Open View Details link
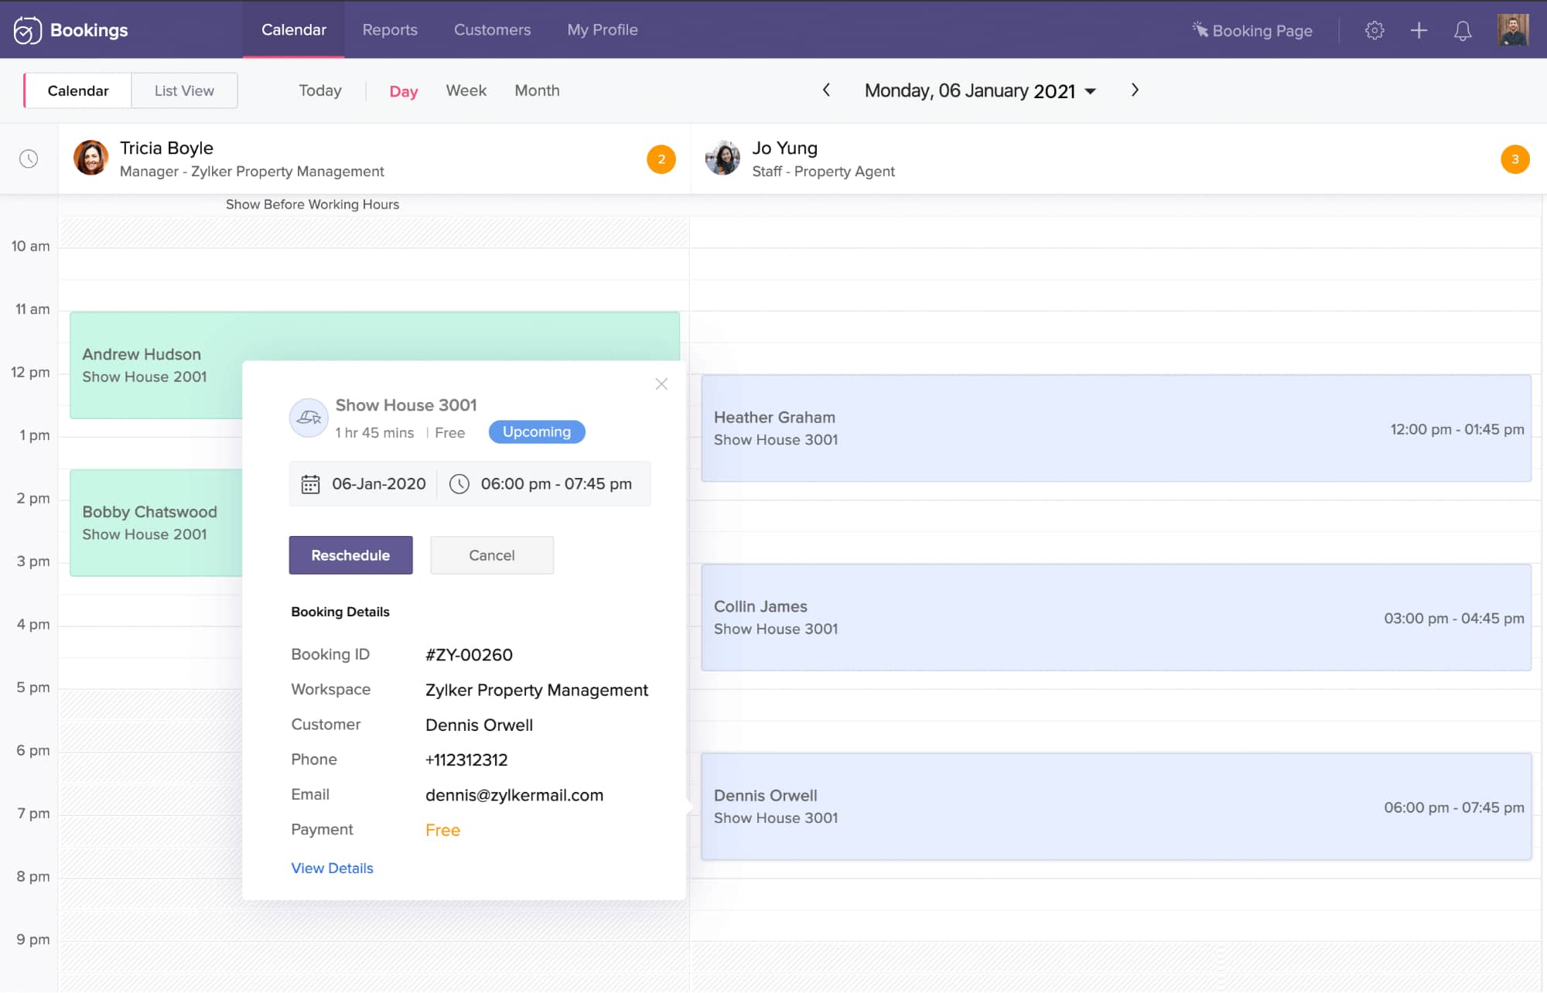Image resolution: width=1547 pixels, height=993 pixels. click(x=333, y=868)
